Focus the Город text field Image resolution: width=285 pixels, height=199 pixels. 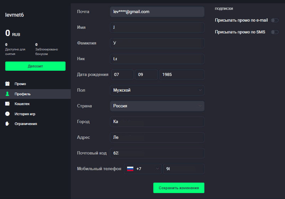(157, 122)
